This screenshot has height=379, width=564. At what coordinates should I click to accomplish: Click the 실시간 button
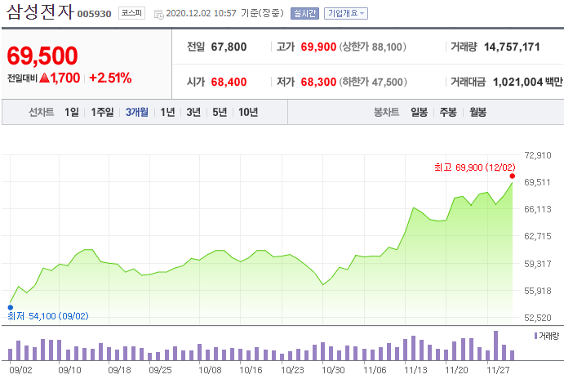[304, 14]
